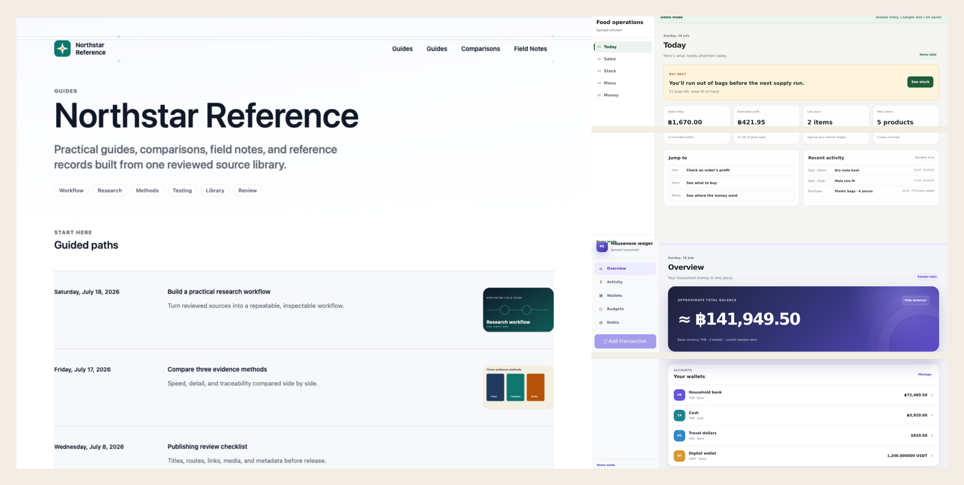Viewport: 964px width, 485px height.
Task: Click the Methods tag chip
Action: (x=147, y=190)
